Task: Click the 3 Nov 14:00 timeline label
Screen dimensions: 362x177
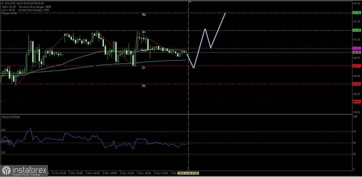Action: click(x=127, y=173)
